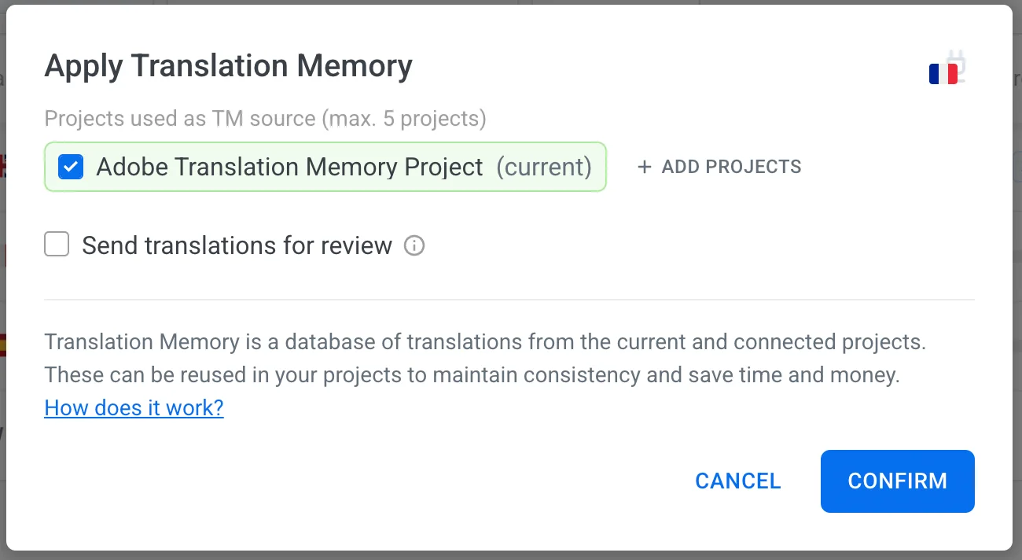Click the faint plug icon behind flag
This screenshot has height=560, width=1022.
coord(958,63)
